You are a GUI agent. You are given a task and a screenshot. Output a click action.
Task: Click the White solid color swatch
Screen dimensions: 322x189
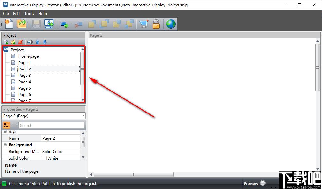coord(44,158)
